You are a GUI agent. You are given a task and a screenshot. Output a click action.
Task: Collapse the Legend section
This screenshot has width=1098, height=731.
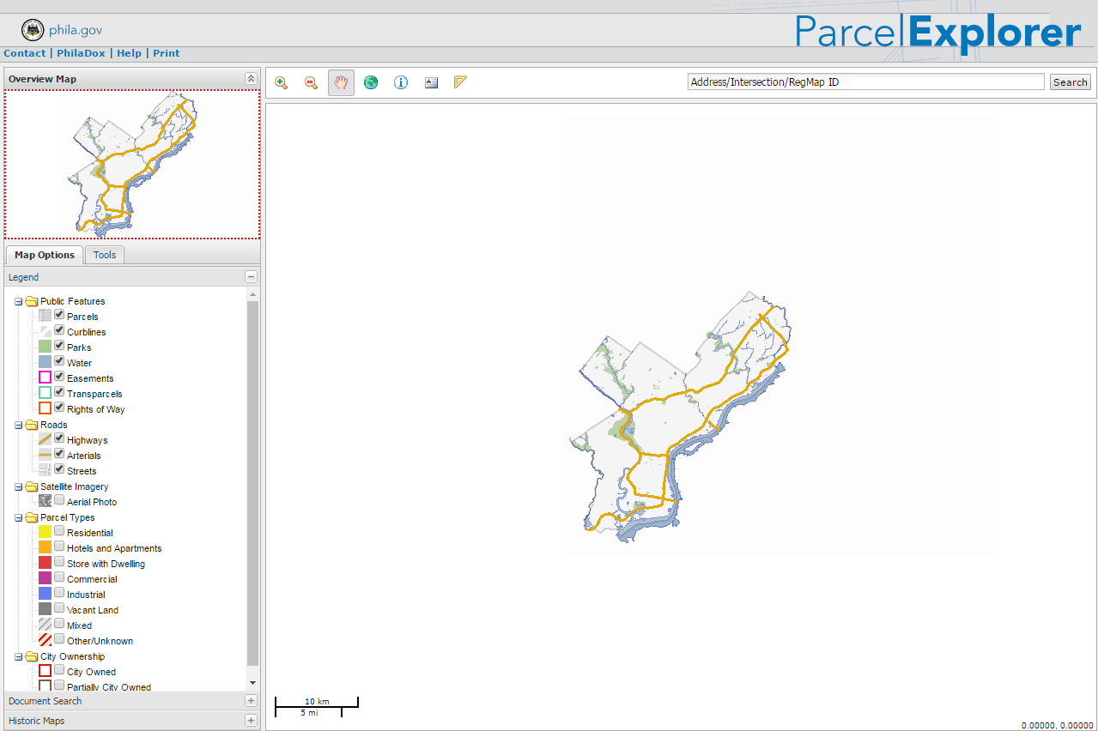tap(251, 277)
